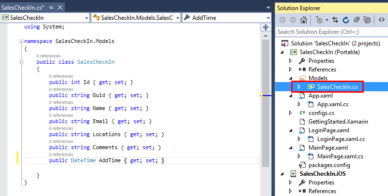
Task: Expand the LoginPage.xaml.cs node
Action: 299,139
